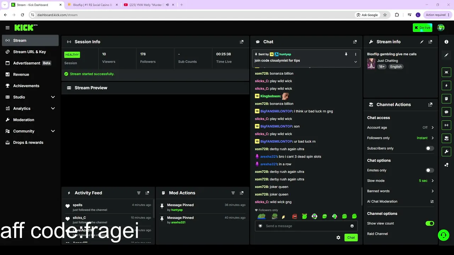Click the speech bubble icon in right sidebar

446,112
